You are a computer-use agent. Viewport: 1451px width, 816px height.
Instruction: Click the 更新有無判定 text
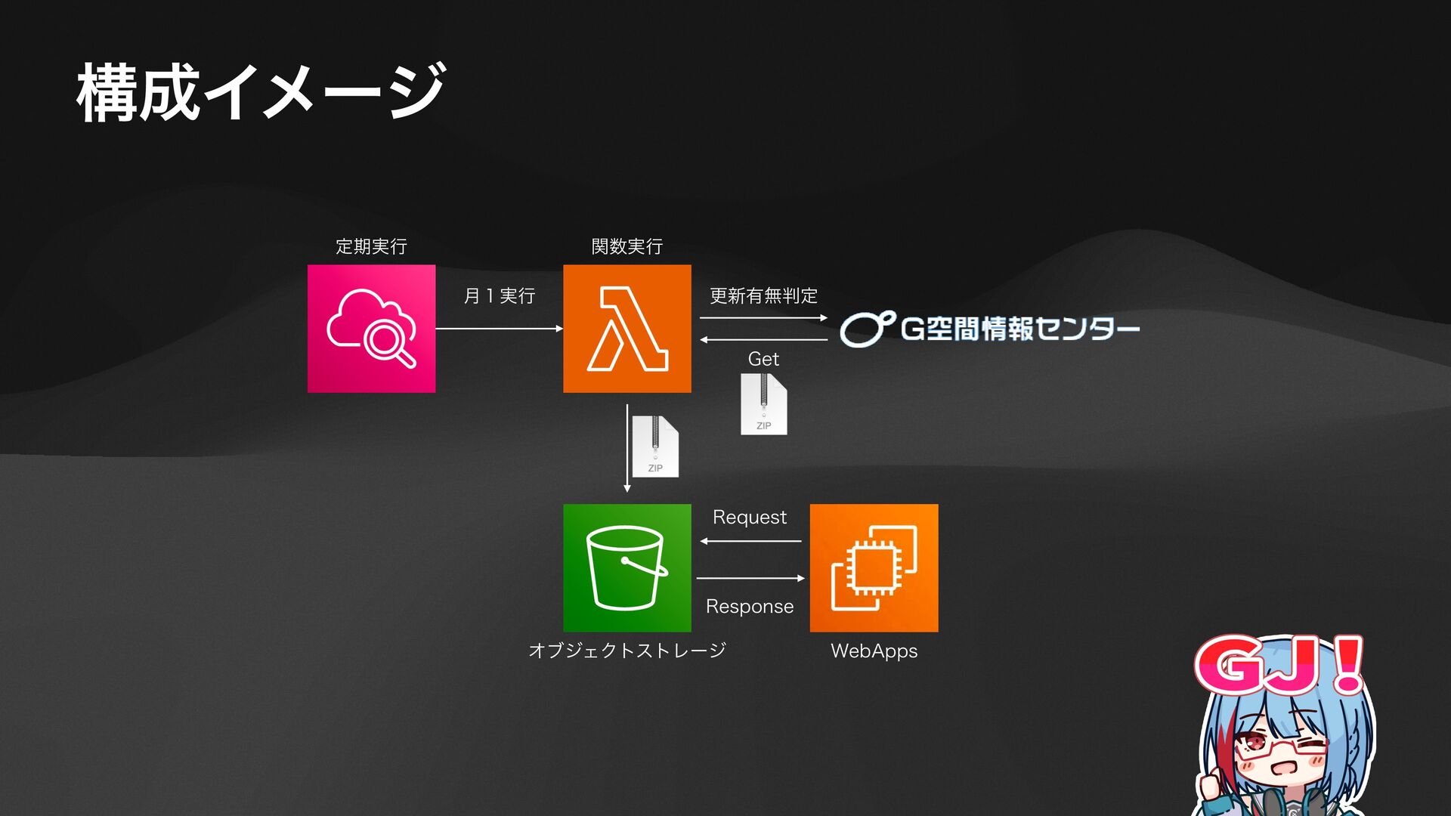coord(763,295)
